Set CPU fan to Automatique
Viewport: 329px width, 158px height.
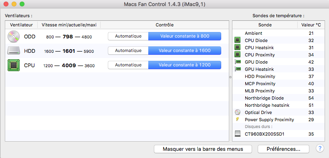[x=128, y=65]
